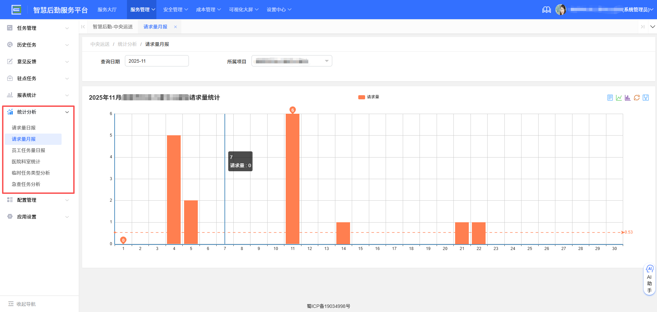Save the chart as an image
Screen dimensions: 657x312
[646, 97]
